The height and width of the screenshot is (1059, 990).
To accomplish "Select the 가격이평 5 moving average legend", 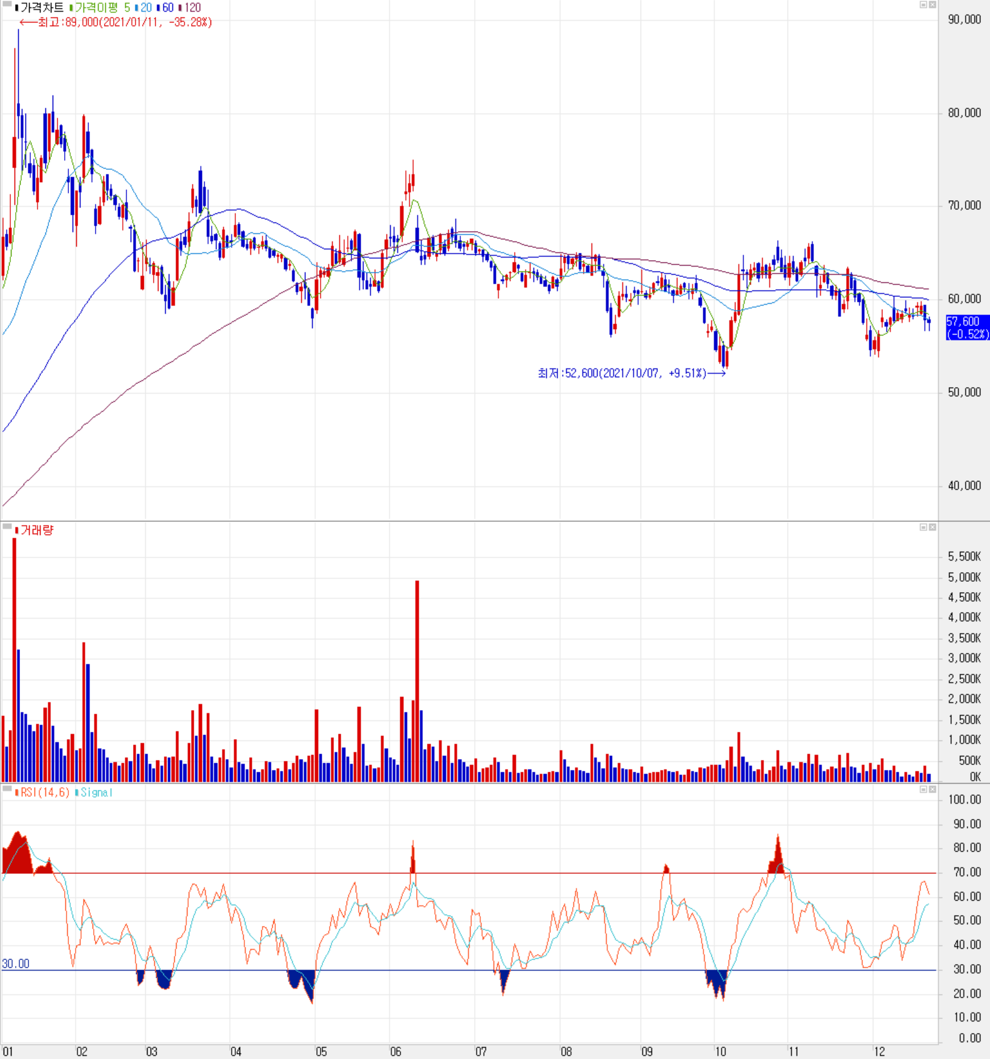I will pos(100,8).
